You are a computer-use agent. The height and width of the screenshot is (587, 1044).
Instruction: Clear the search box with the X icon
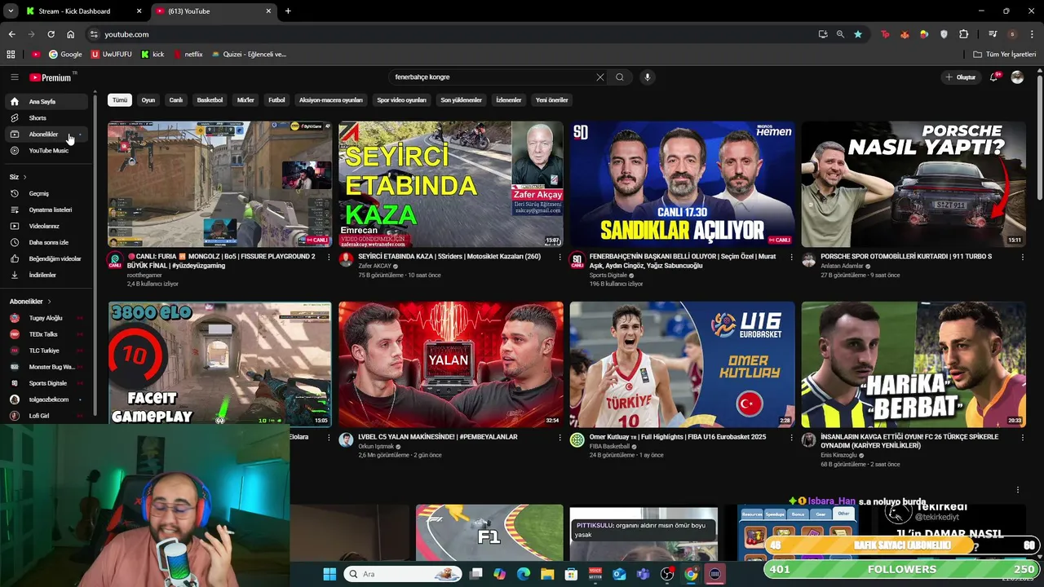600,77
